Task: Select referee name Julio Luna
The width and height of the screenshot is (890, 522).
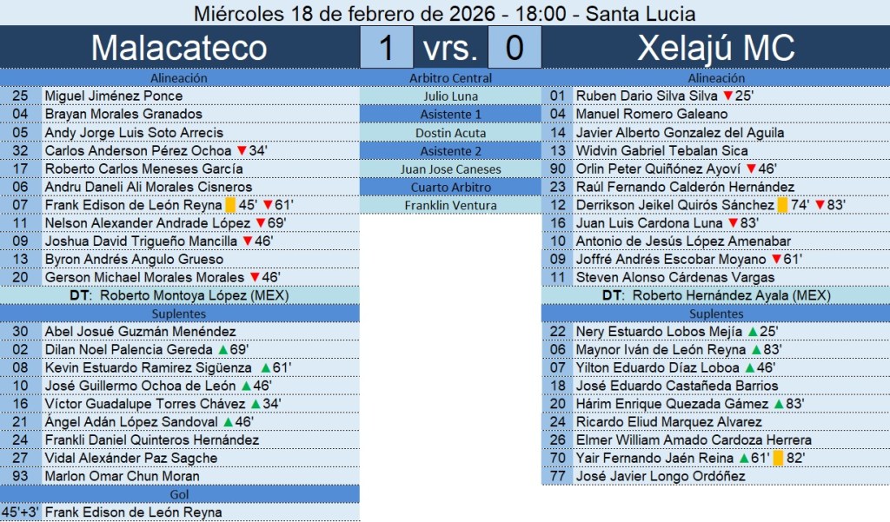Action: [x=451, y=96]
